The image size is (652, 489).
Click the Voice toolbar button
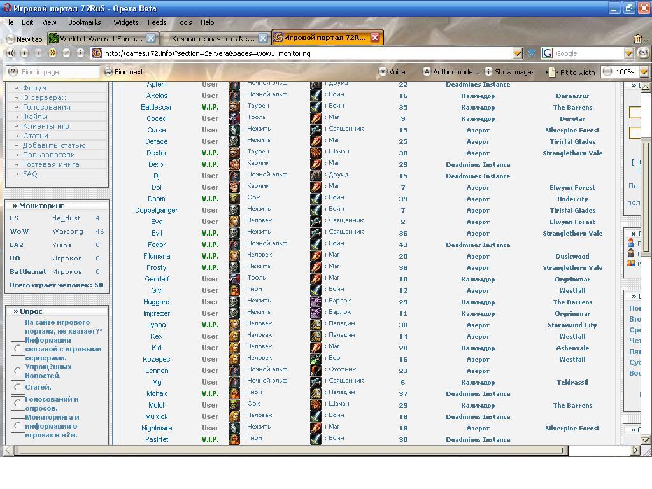click(392, 72)
